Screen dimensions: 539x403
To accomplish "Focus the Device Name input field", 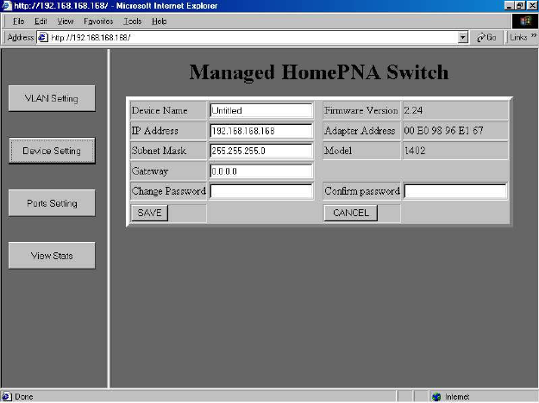I will (260, 111).
